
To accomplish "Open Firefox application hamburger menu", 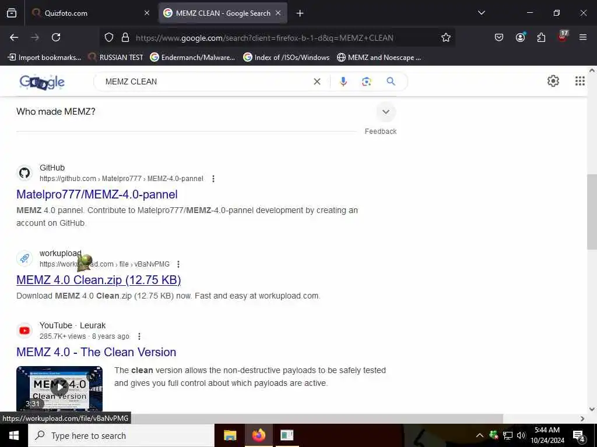I will (583, 37).
